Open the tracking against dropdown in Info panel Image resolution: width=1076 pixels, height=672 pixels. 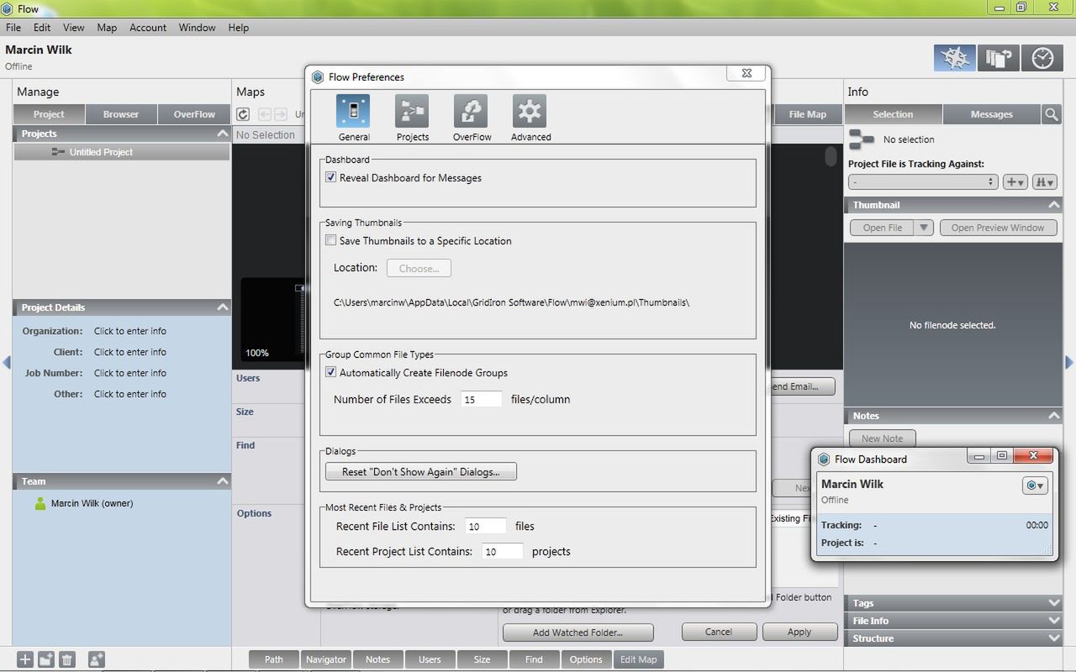tap(923, 181)
